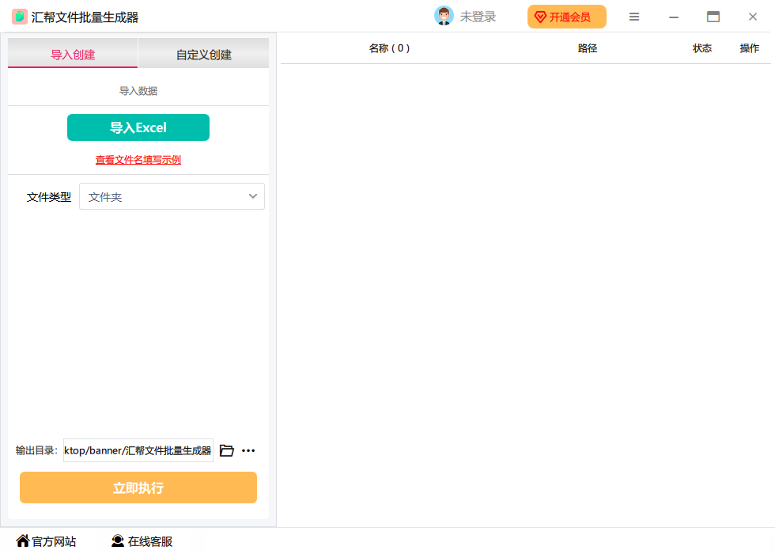The height and width of the screenshot is (554, 775).
Task: Click the 输出目录 path input field
Action: point(138,450)
